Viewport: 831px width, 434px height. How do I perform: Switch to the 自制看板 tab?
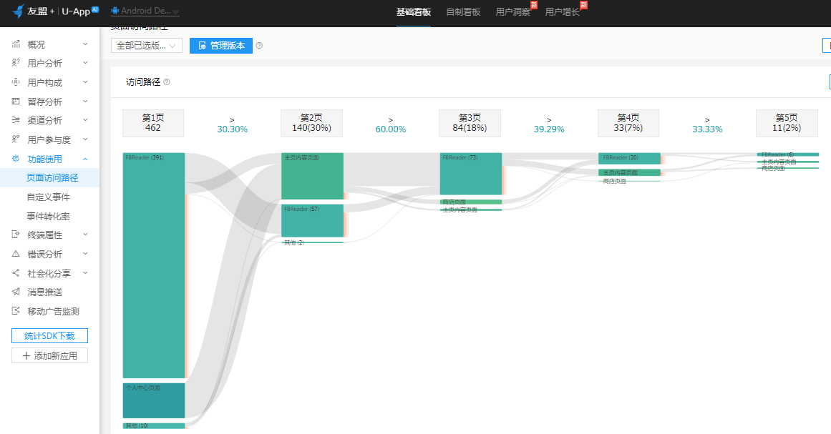click(x=463, y=12)
